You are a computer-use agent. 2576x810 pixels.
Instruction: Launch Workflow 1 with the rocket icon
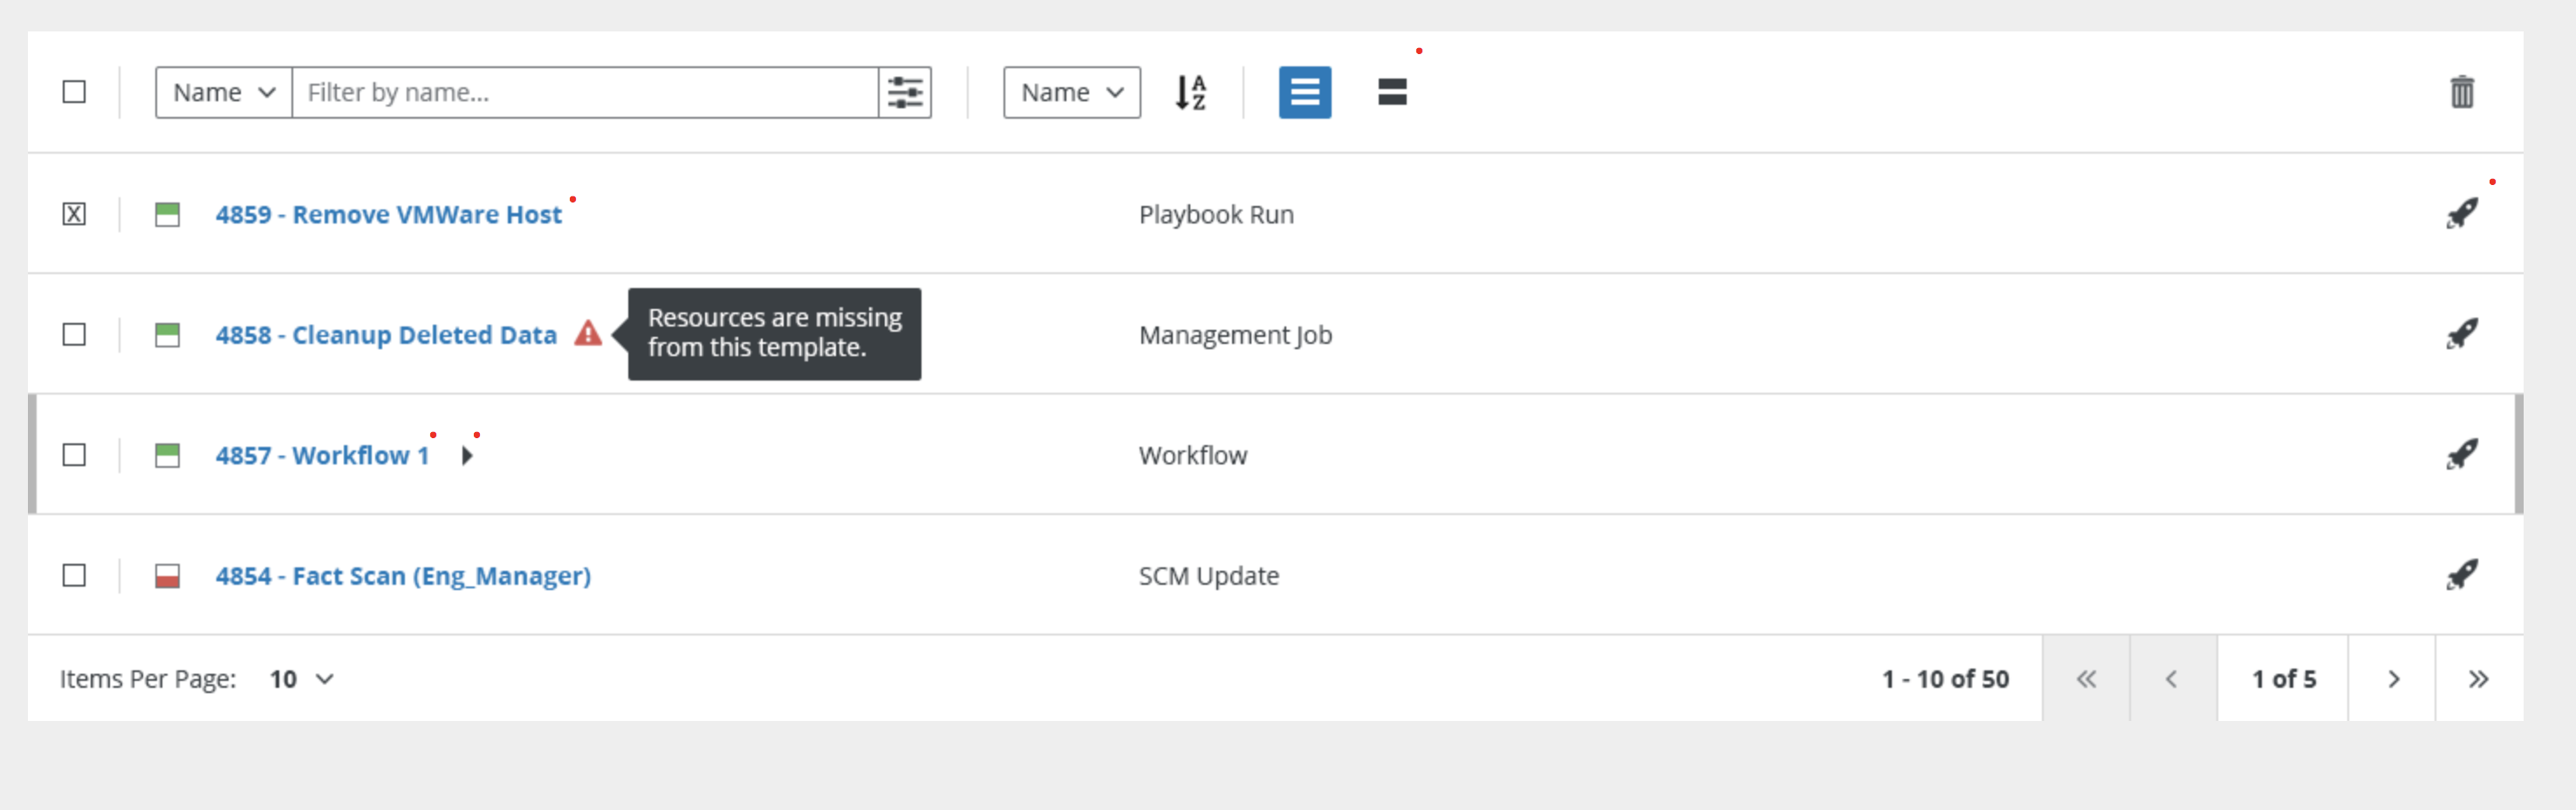tap(2462, 454)
